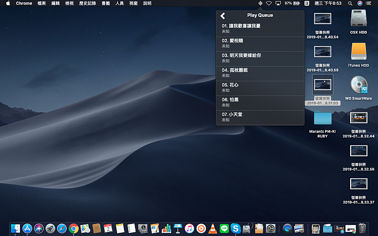378x236 pixels.
Task: Select track 03. 明天我要嫁給你
Action: (260, 59)
